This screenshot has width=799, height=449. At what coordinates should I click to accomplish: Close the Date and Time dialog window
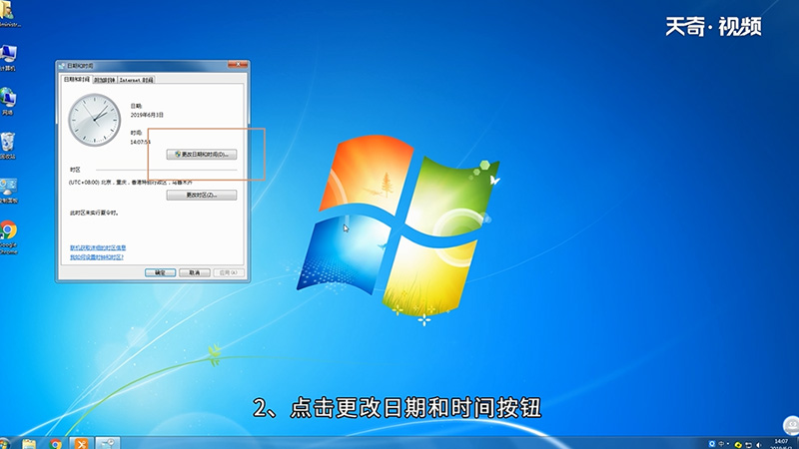pos(238,65)
